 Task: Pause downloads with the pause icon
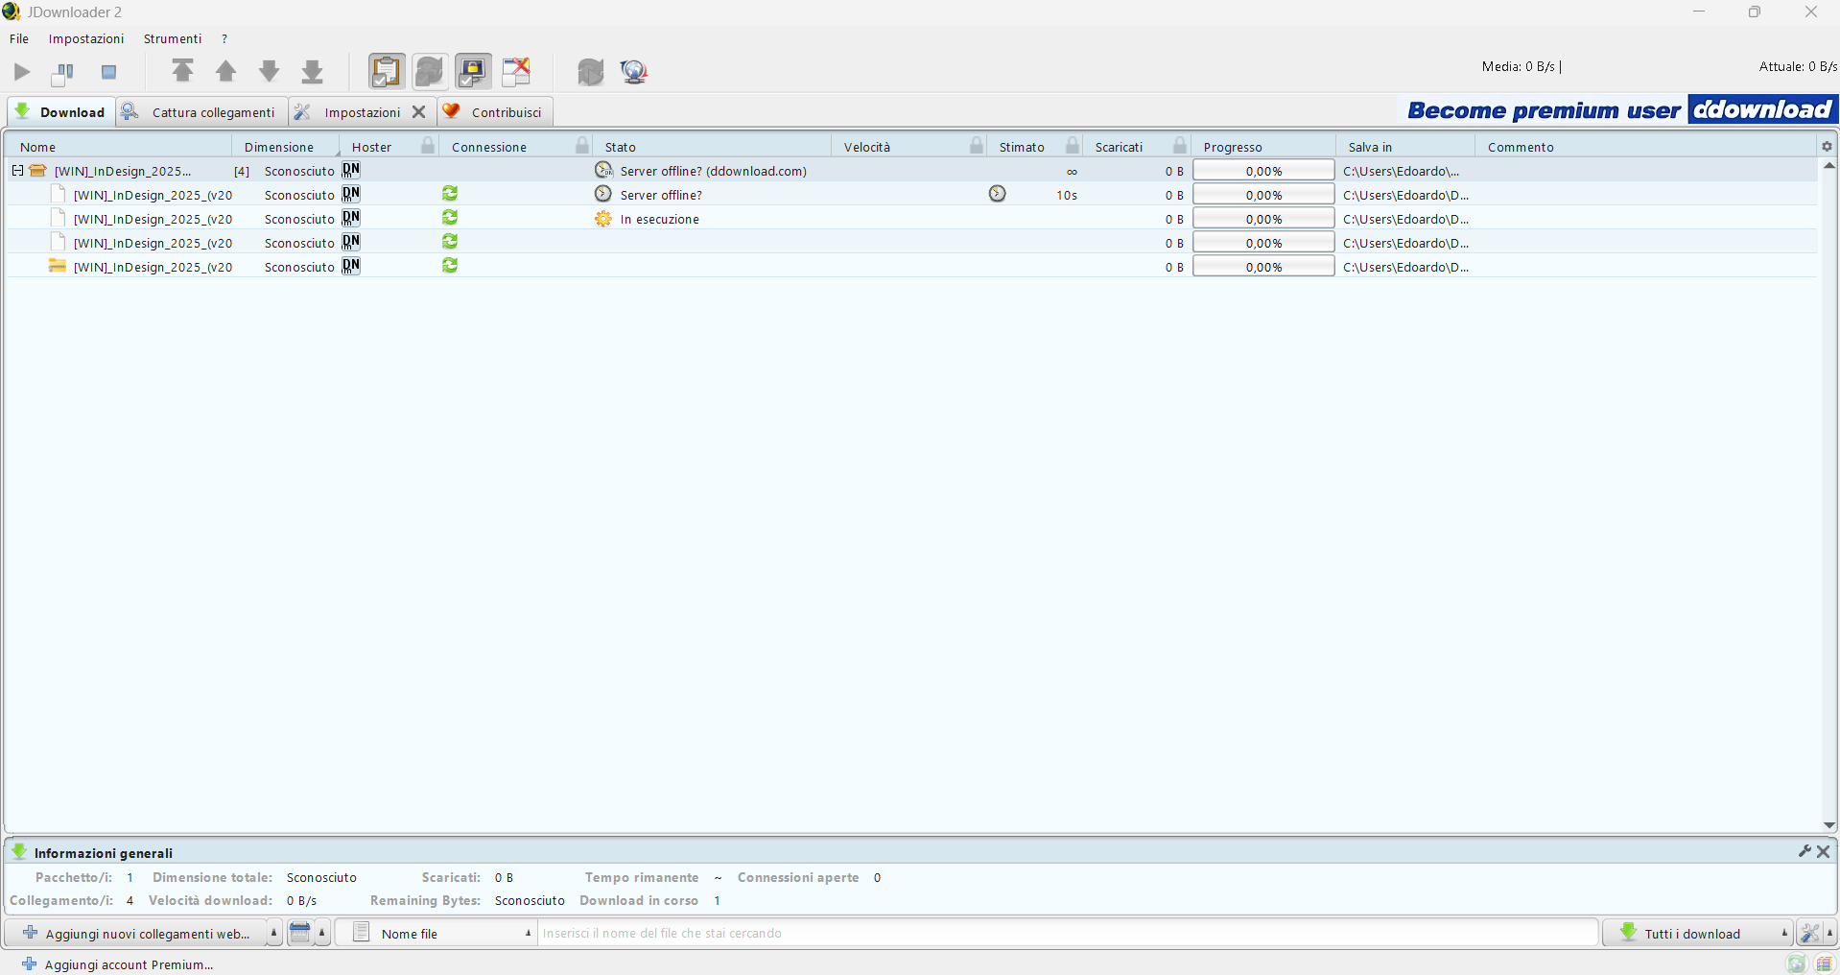(x=64, y=72)
